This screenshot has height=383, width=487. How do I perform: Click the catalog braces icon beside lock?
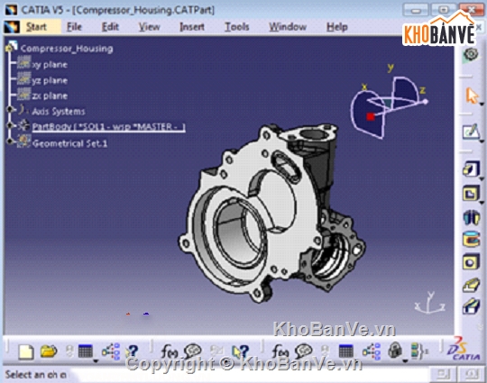[x=418, y=351]
